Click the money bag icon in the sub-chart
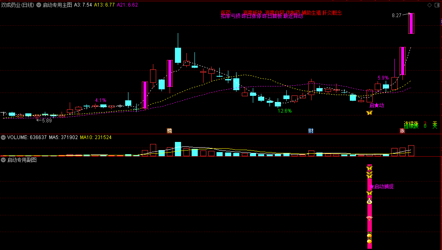The width and height of the screenshot is (442, 250). 369,201
